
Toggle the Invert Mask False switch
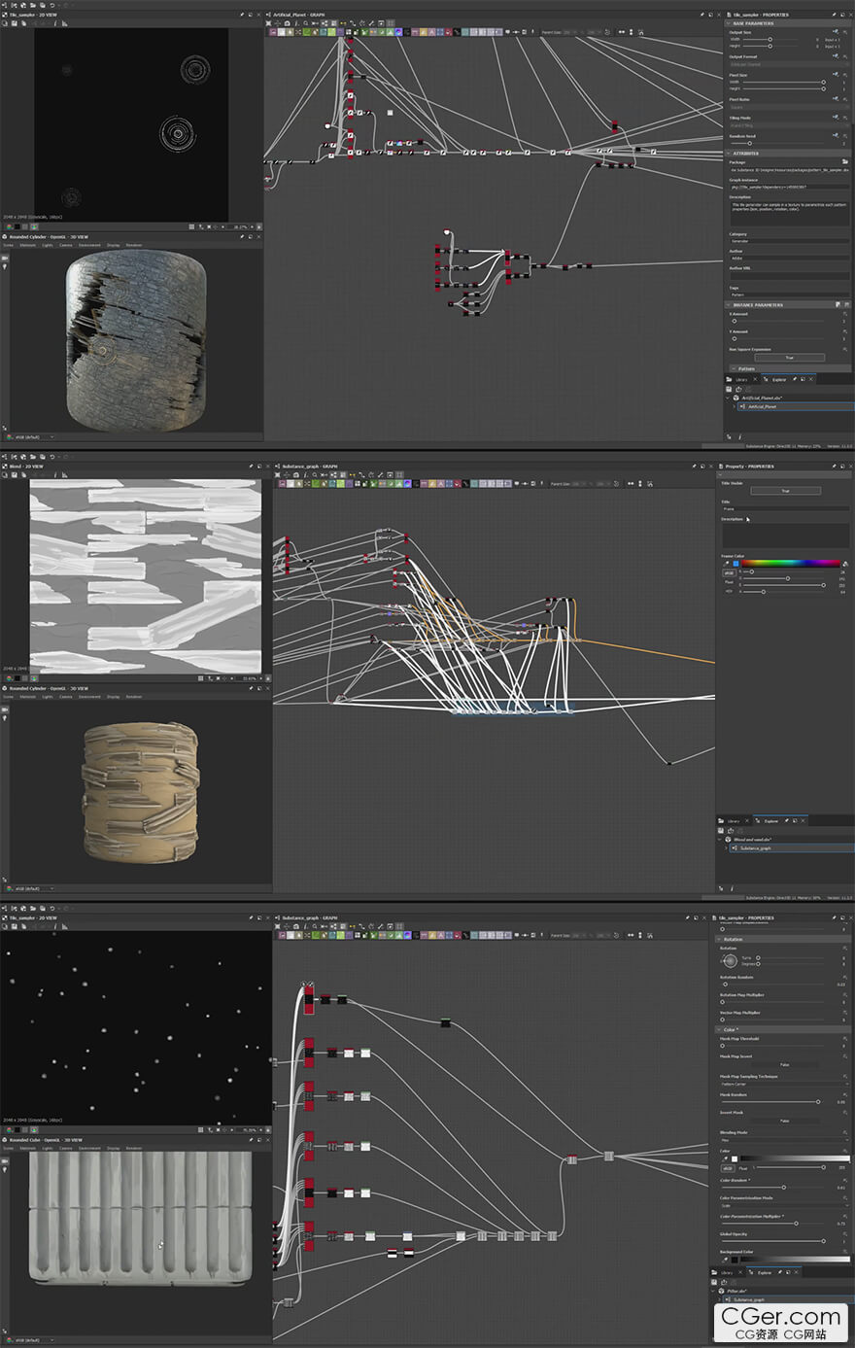784,1121
